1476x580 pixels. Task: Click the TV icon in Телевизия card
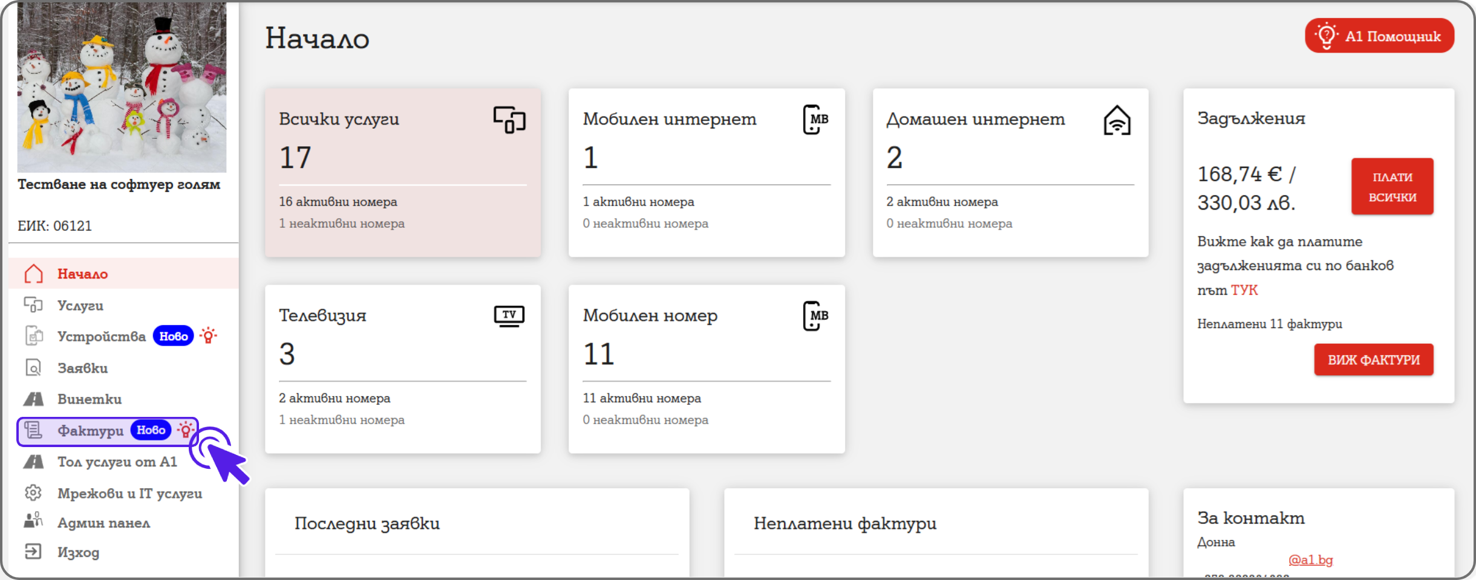(509, 316)
